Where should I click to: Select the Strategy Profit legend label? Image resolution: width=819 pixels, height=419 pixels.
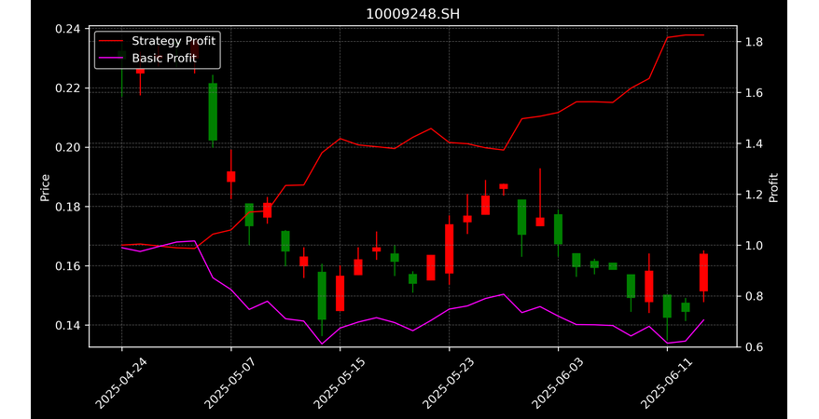tap(174, 41)
